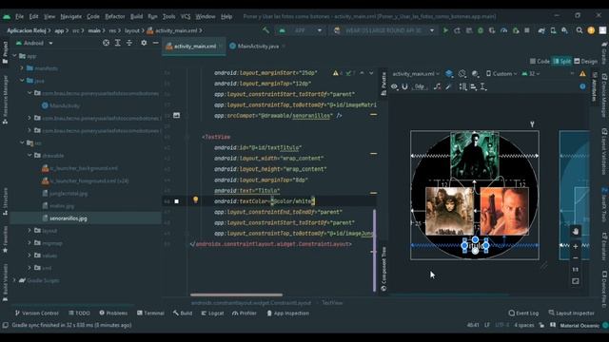Screen dimensions: 609x342
Task: Open the Logcat tool window
Action: (x=212, y=313)
